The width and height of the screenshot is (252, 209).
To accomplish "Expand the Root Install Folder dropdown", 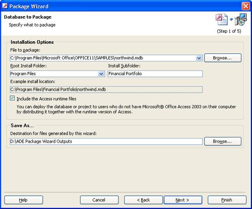I will (101, 74).
